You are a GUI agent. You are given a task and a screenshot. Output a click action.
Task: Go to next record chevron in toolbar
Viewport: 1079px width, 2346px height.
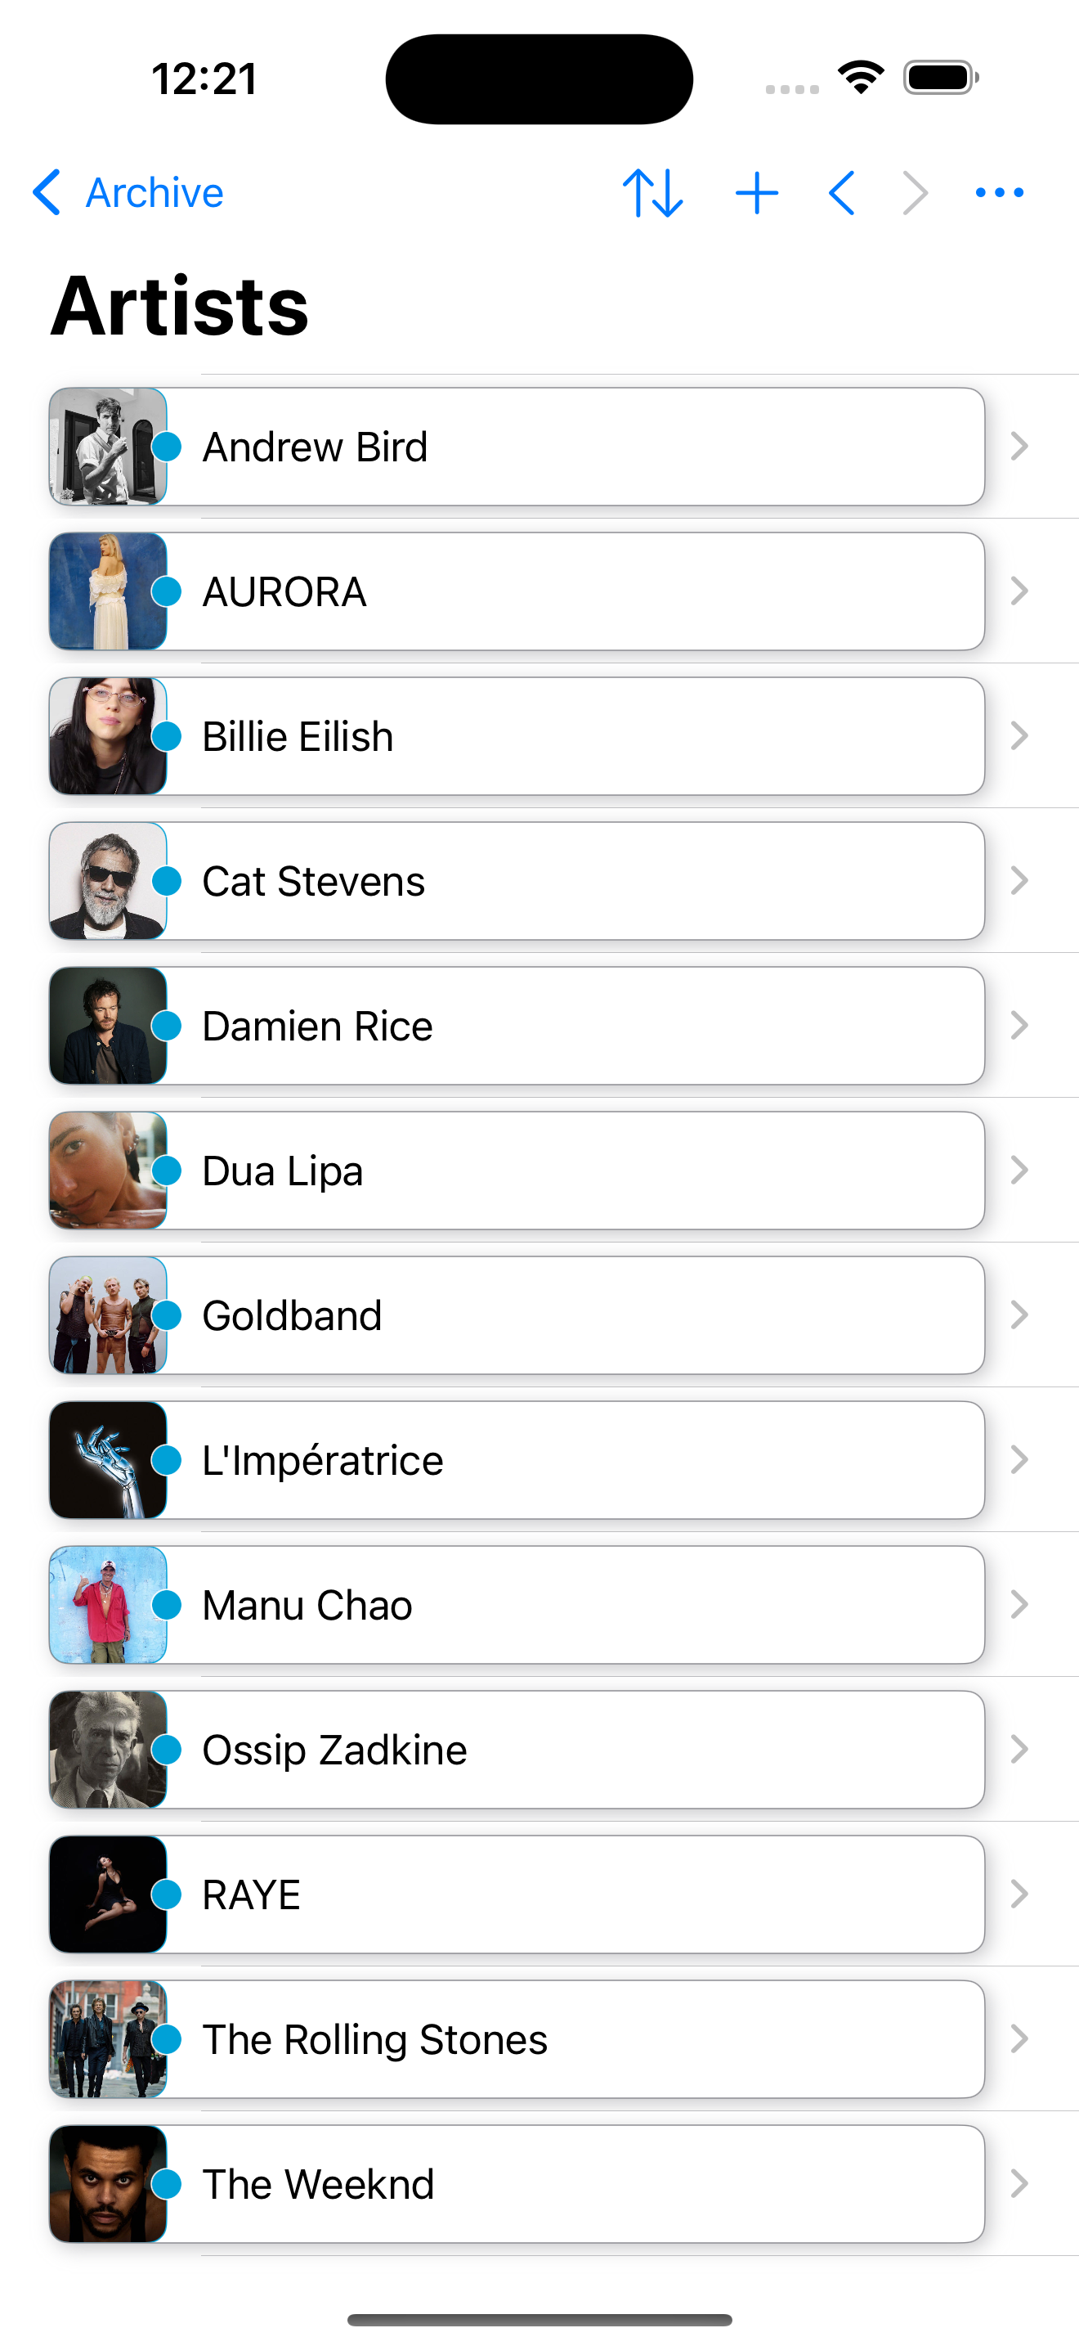916,193
